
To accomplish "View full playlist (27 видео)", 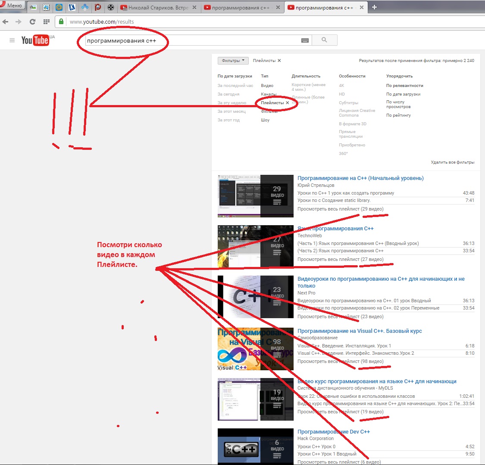I will click(340, 260).
